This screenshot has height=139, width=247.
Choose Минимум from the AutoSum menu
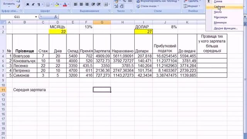point(225,22)
